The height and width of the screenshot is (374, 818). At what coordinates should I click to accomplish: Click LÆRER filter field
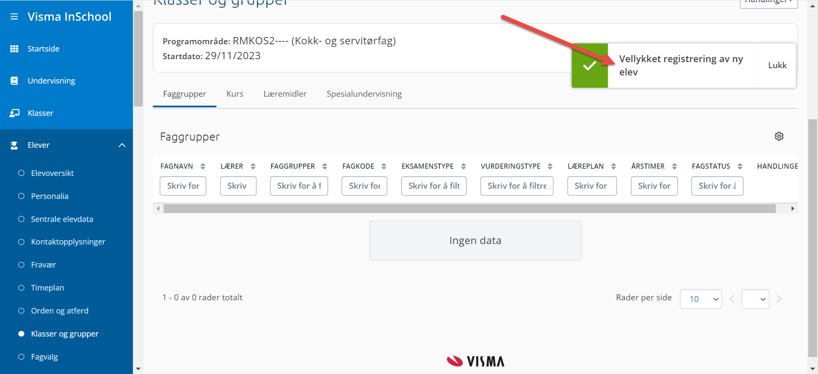(238, 186)
